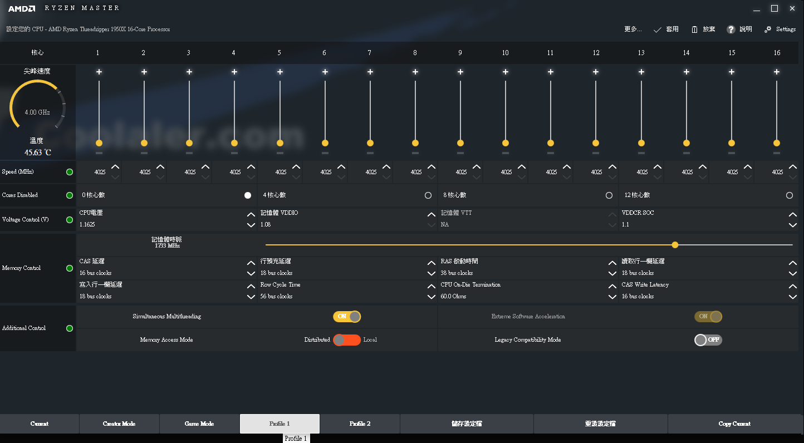Click the minus icon below core 4 slider
The image size is (804, 443).
coord(234,152)
